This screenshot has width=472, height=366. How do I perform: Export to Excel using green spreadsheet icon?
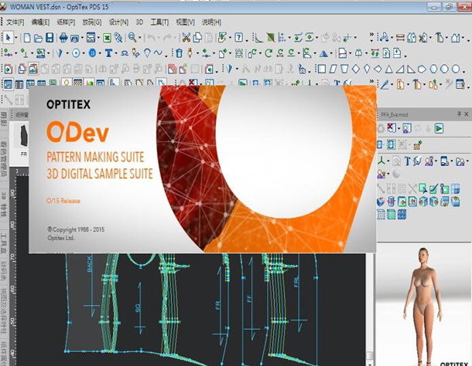pyautogui.click(x=107, y=38)
